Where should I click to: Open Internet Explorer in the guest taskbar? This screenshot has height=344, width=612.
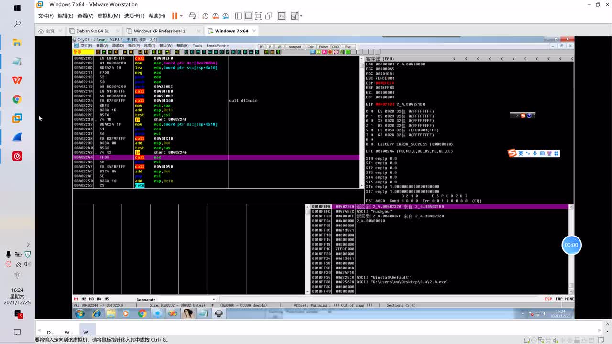(97, 313)
